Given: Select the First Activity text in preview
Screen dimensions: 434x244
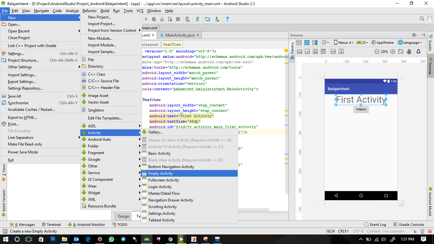Looking at the screenshot, I should (x=361, y=100).
